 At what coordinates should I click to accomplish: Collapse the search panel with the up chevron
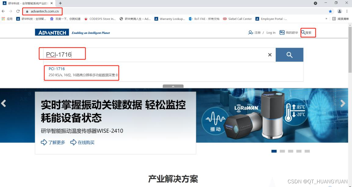[173, 86]
